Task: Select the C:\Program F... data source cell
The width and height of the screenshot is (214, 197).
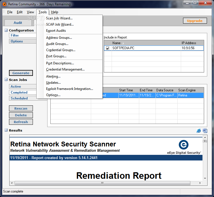Action: 166,95
